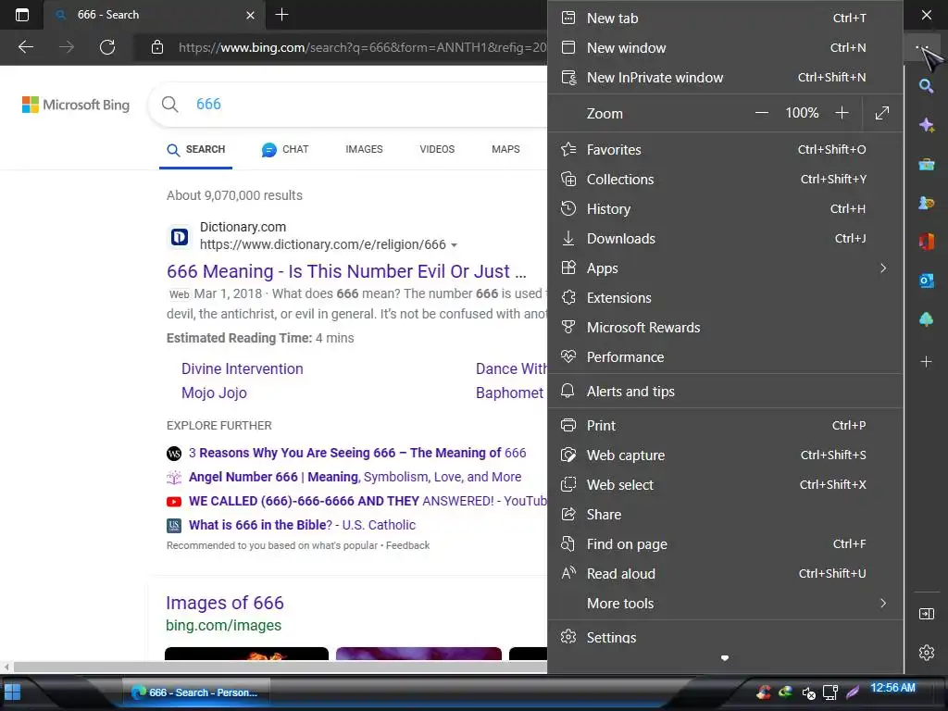Click the forward navigation arrow
The height and width of the screenshot is (711, 948).
pos(67,47)
